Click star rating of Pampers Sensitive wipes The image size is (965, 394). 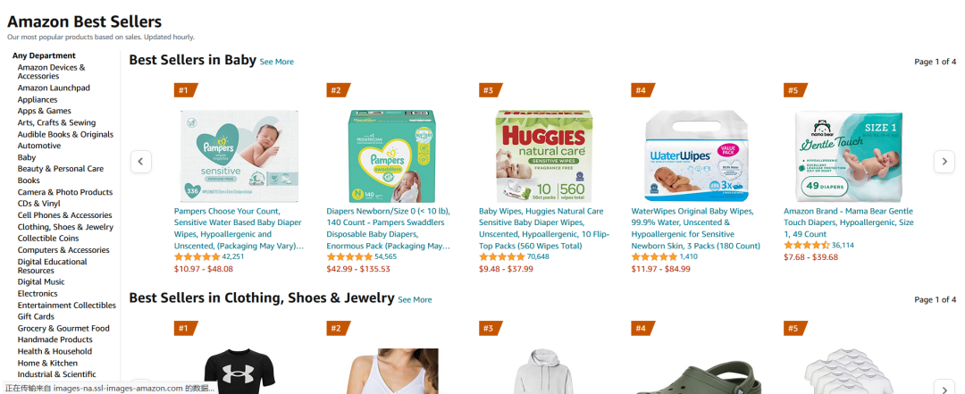click(x=197, y=256)
